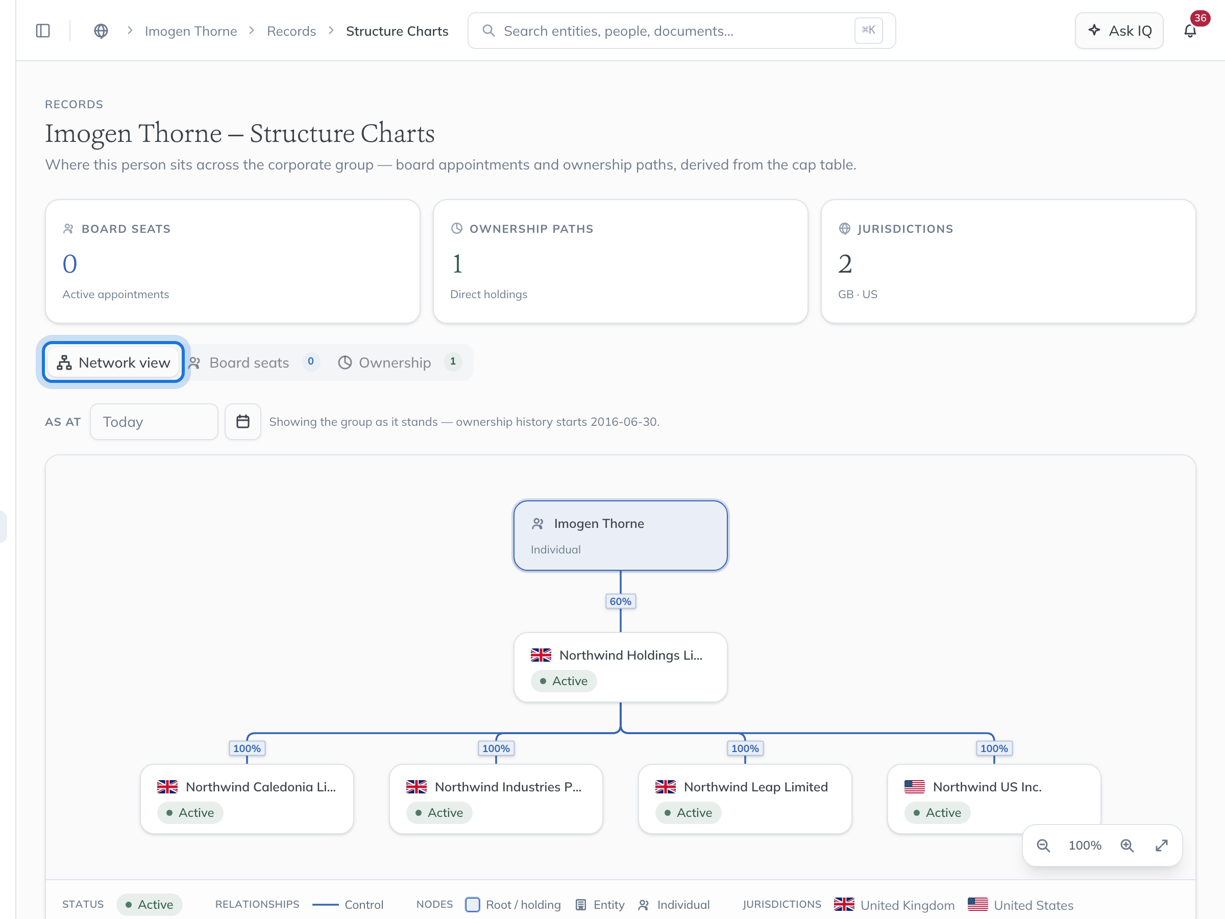The width and height of the screenshot is (1225, 919).
Task: Click the Control relationship legend entry
Action: point(348,904)
